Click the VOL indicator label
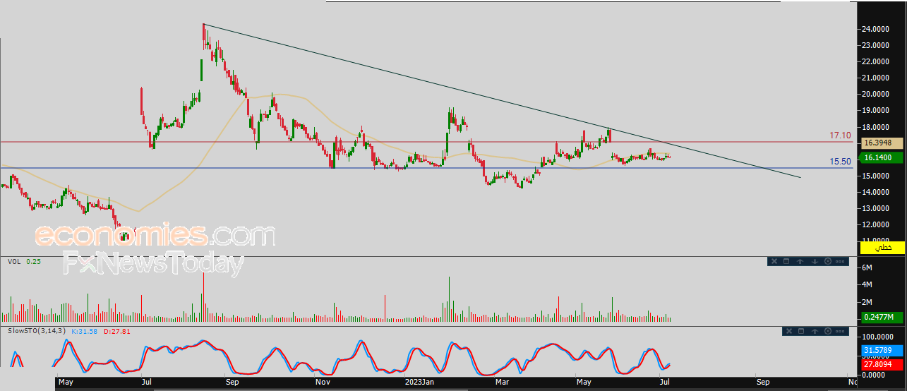 pos(14,262)
